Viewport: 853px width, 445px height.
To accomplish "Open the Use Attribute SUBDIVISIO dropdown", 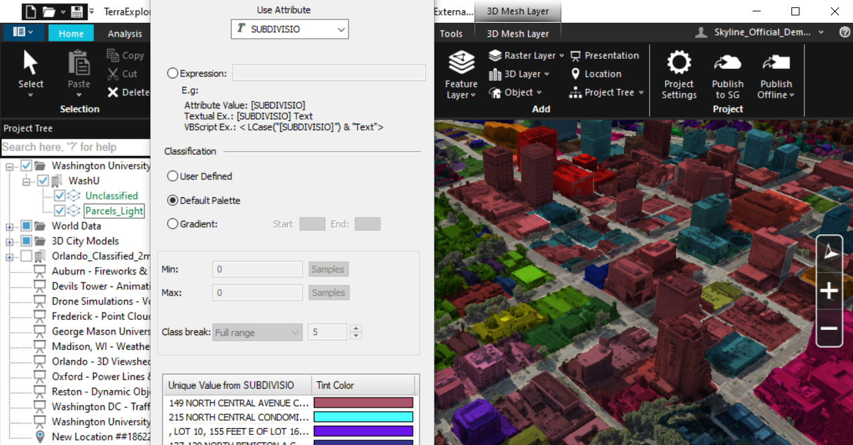I will coord(290,29).
